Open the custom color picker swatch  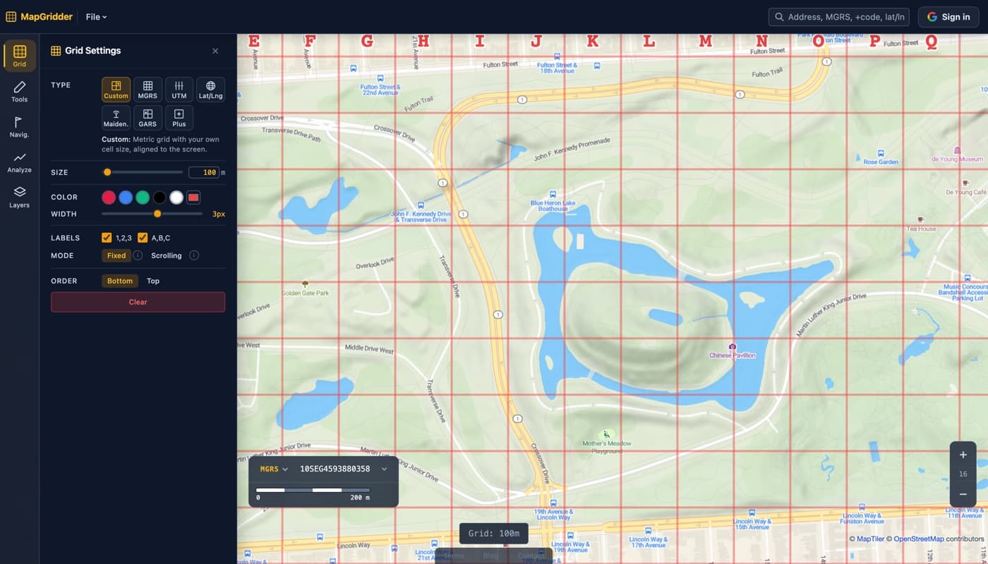[193, 197]
